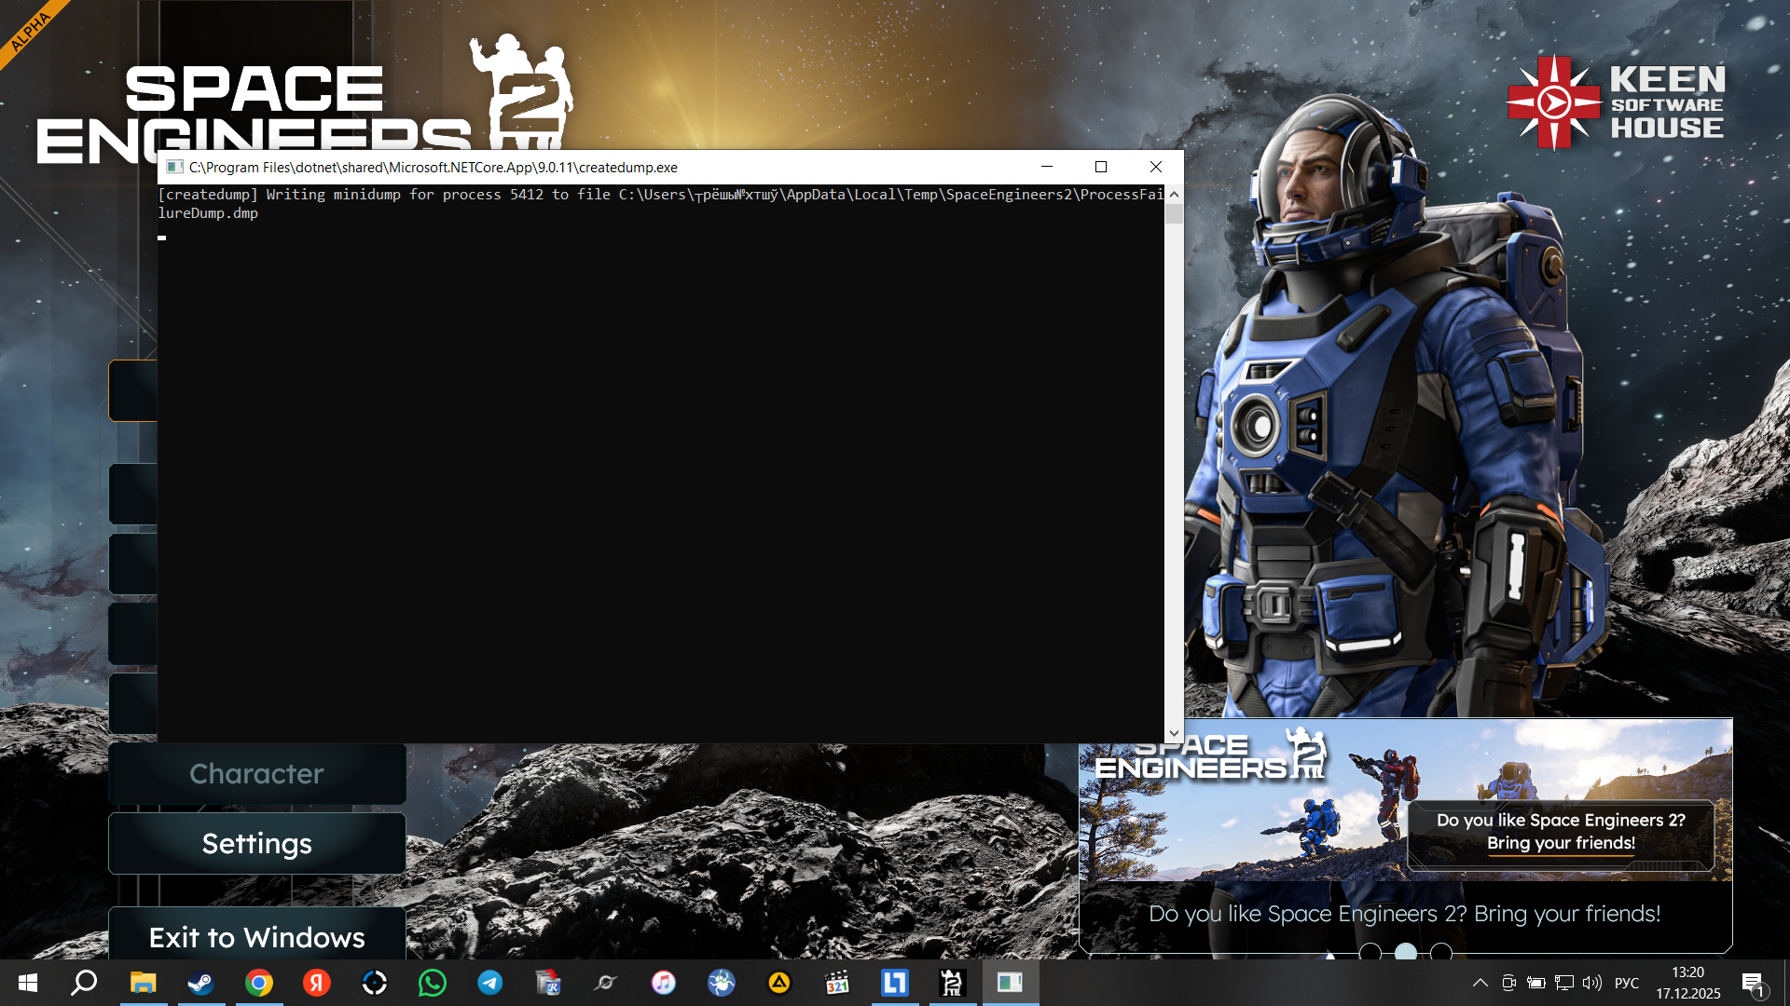Select the highlighted middle news carousel dot
1790x1006 pixels.
click(1406, 952)
